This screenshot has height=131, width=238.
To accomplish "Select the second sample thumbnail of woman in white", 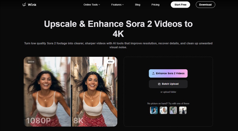I will (163, 110).
